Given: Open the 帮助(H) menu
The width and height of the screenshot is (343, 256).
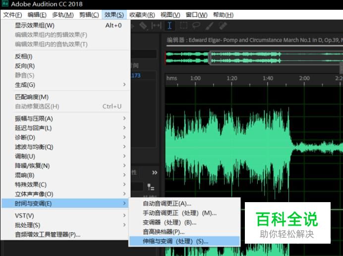Looking at the screenshot, I should click(223, 15).
